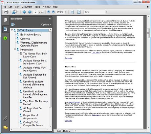Open the collaborate icon dropdown arrow
This screenshot has height=134, width=151.
tap(18, 12)
